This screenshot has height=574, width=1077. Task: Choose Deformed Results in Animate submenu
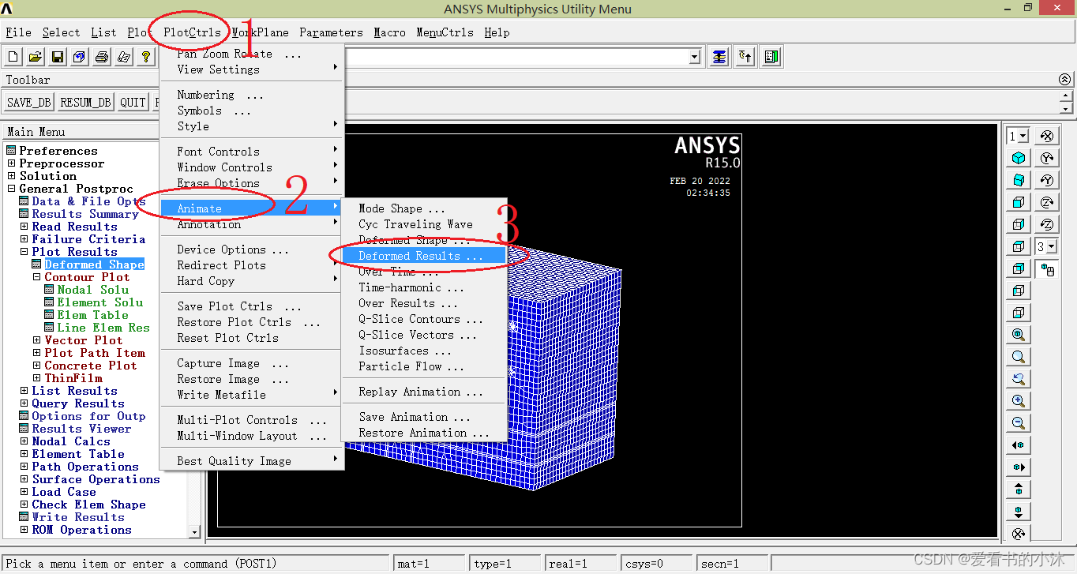pos(420,256)
